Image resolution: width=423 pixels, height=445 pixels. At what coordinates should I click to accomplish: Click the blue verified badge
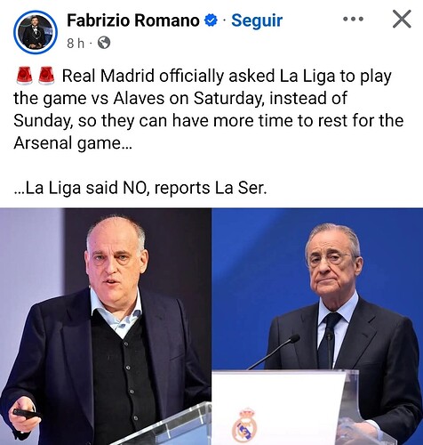211,20
